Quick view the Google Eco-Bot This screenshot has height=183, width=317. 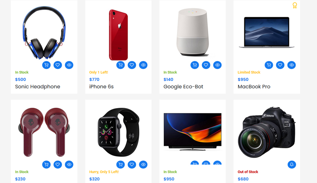coord(218,65)
